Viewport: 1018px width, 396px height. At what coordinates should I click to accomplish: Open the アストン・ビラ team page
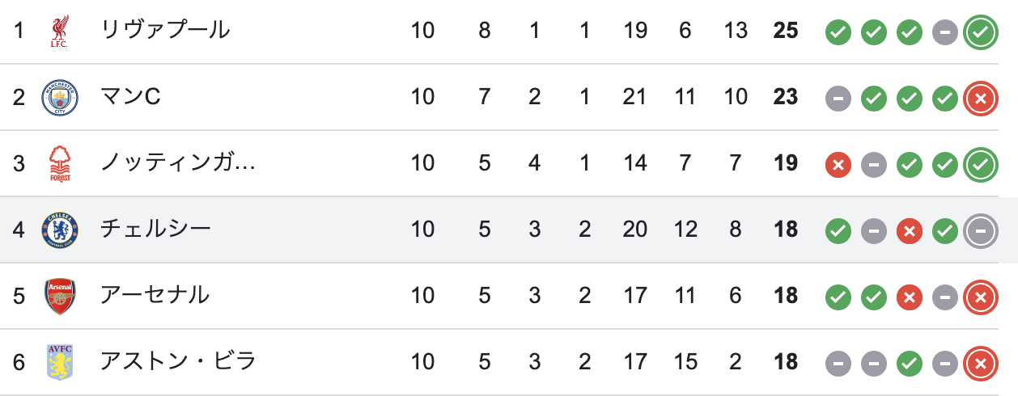(x=178, y=362)
